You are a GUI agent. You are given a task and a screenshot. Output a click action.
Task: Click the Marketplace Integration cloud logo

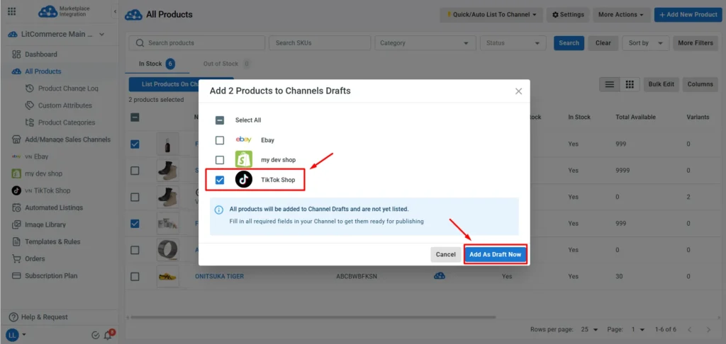click(48, 11)
